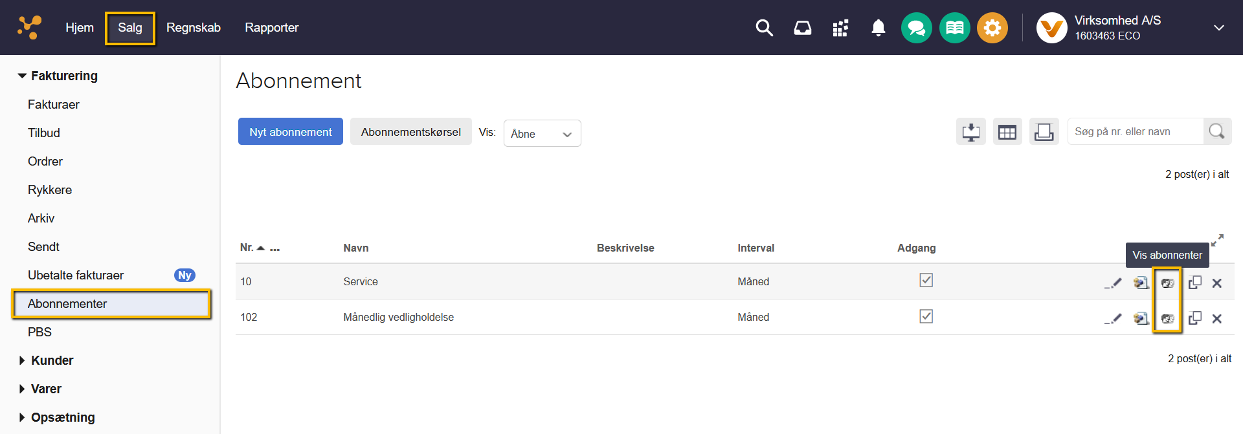Click the Nyt abonnement button
The height and width of the screenshot is (434, 1243).
coord(290,132)
